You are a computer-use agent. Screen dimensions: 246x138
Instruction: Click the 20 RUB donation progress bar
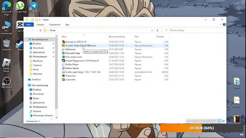tap(202, 128)
